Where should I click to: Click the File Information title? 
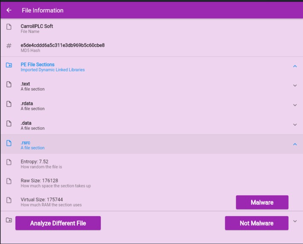(x=43, y=10)
